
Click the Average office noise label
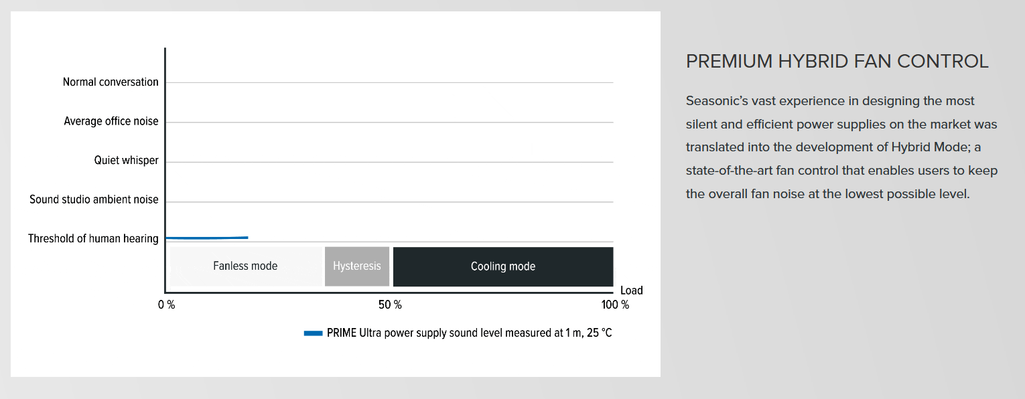pyautogui.click(x=111, y=122)
